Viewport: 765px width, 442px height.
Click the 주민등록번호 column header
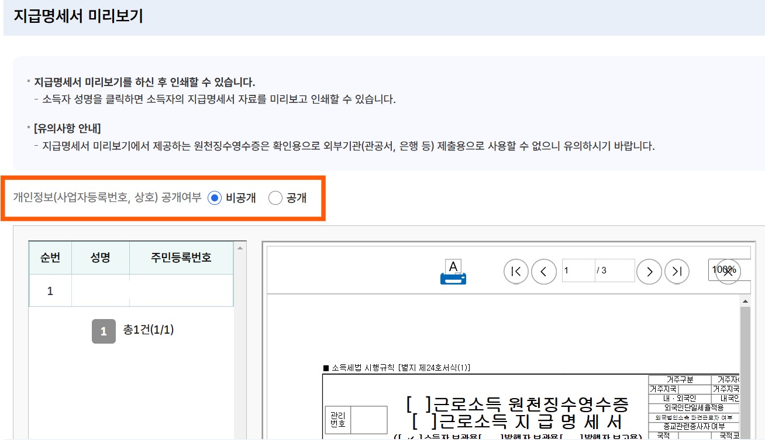pos(180,258)
